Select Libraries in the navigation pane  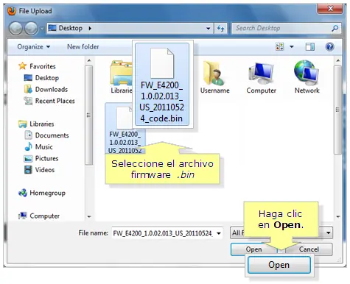coord(42,124)
